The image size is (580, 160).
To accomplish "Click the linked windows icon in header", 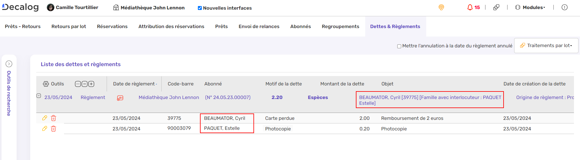I will [x=496, y=7].
